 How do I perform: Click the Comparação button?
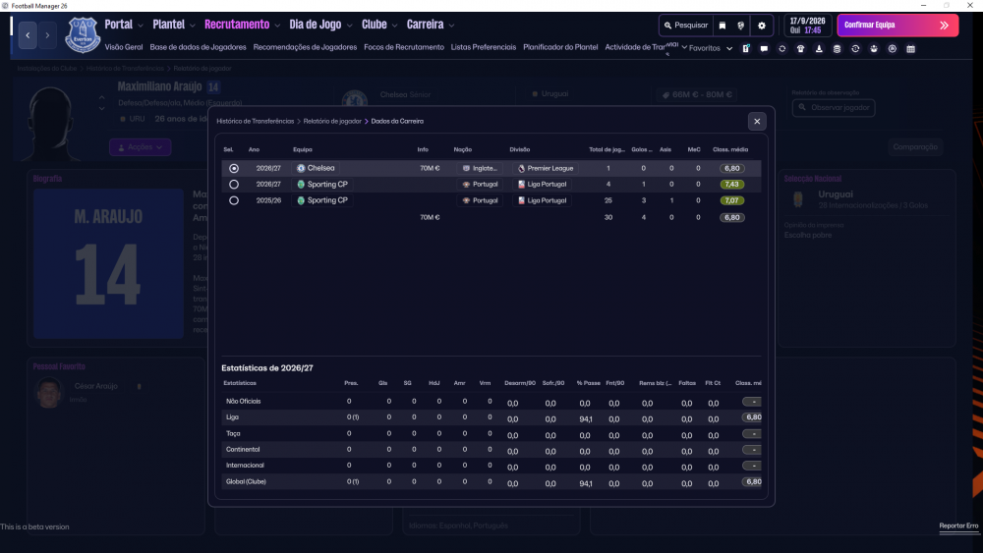[915, 147]
